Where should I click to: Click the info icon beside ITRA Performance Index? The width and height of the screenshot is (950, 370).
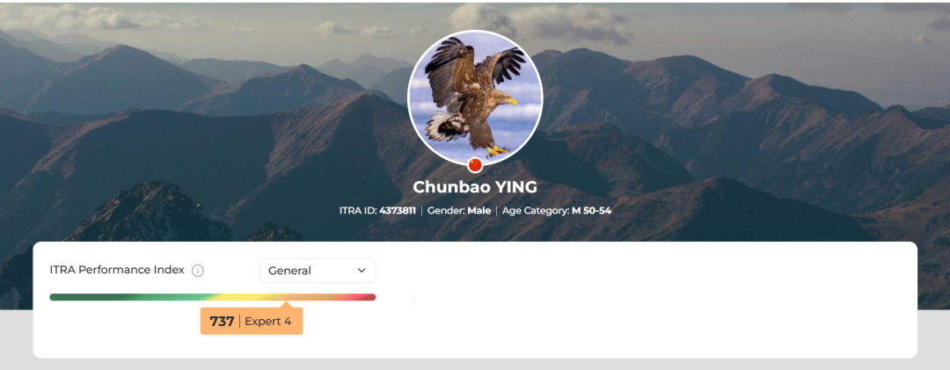pos(198,271)
